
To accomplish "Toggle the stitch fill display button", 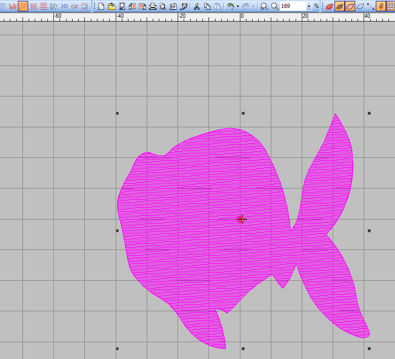I will (341, 7).
